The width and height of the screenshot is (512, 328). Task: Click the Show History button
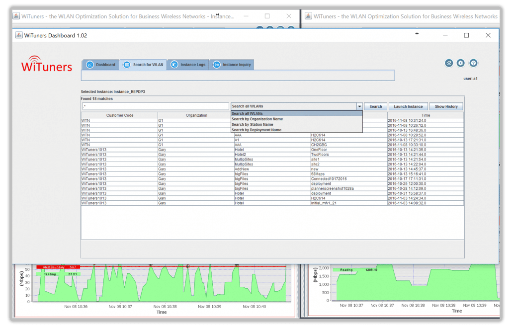(x=446, y=106)
